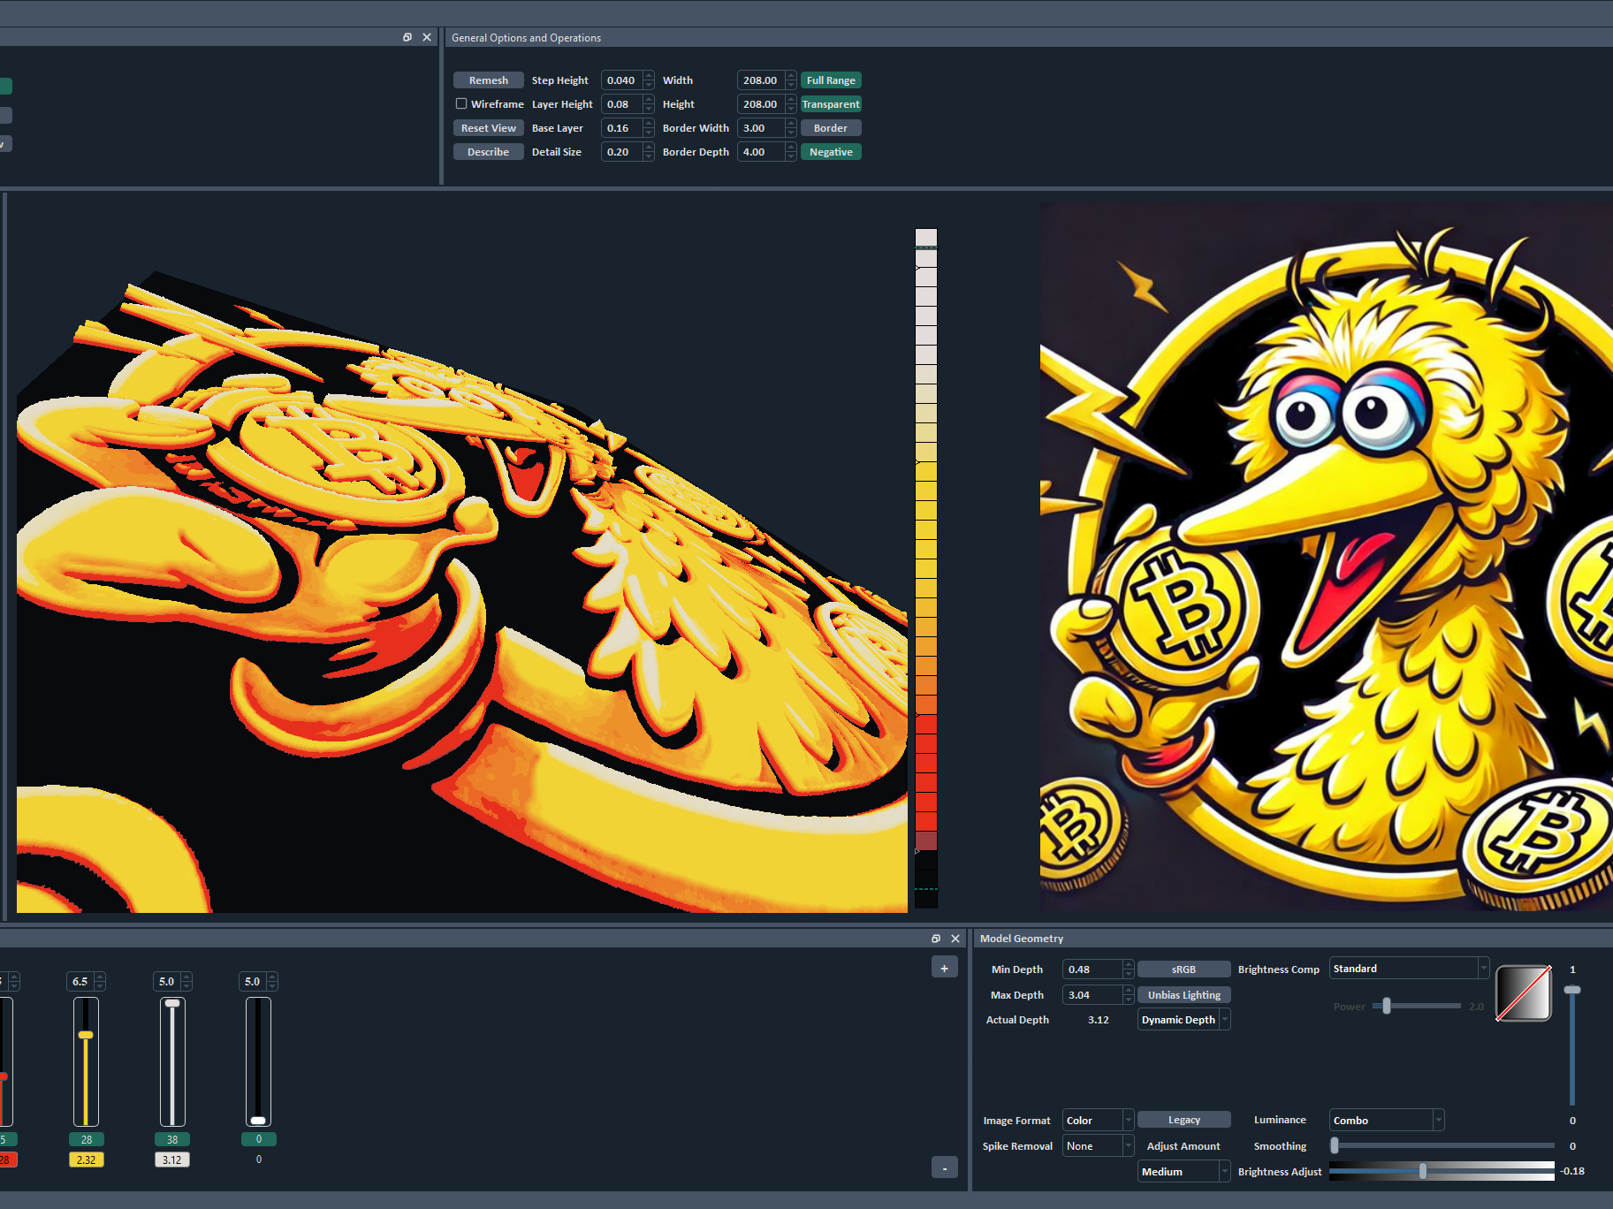Click the Base Layer value field
The width and height of the screenshot is (1613, 1209).
[622, 128]
